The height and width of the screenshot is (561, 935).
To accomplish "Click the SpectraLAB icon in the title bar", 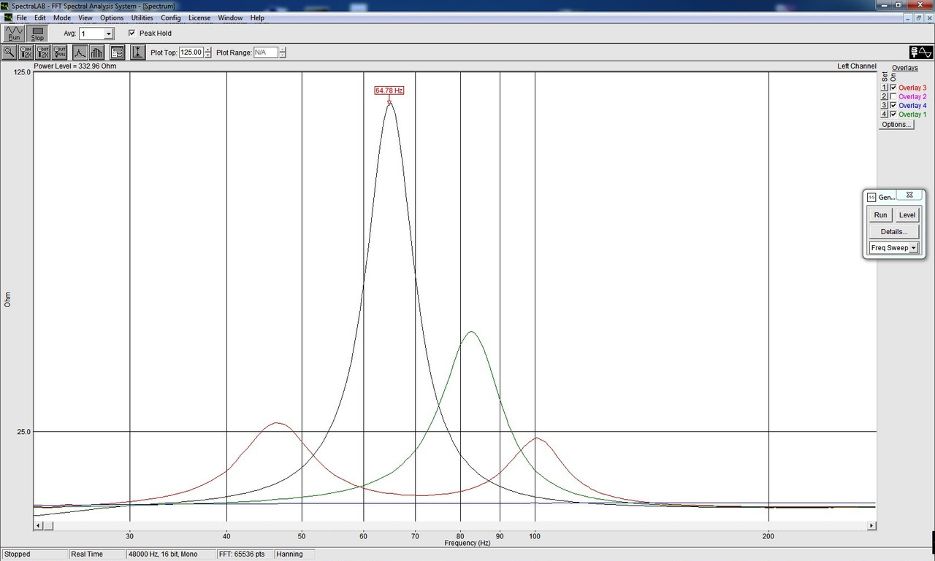I will click(5, 6).
